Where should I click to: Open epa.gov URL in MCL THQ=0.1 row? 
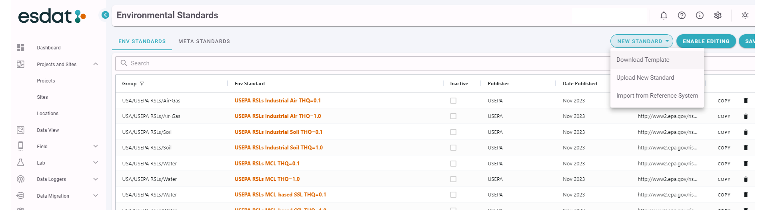pos(667,164)
